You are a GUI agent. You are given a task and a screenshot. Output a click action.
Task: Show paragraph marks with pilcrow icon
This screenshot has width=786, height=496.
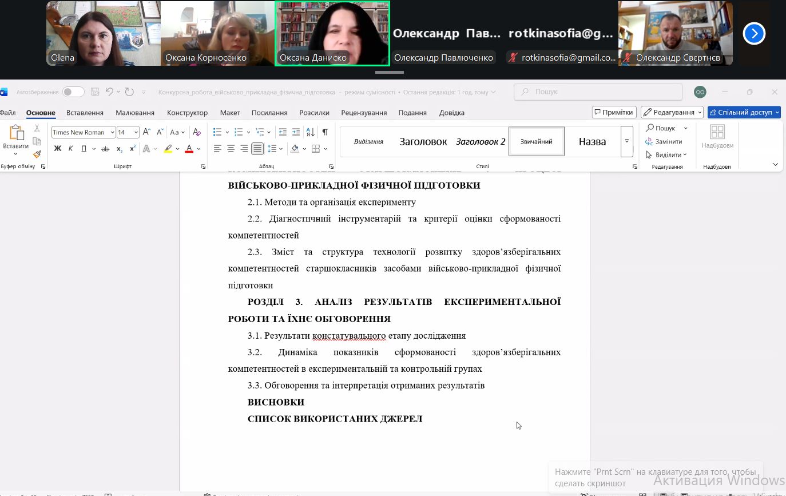[x=325, y=132]
